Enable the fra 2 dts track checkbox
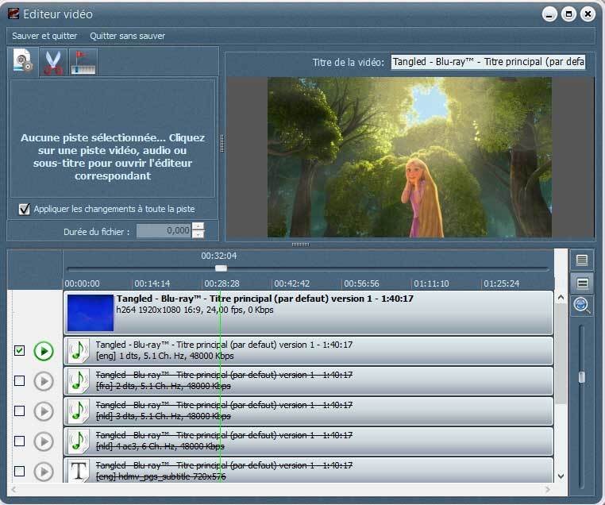Viewport: 605px width, 505px height. pos(19,381)
